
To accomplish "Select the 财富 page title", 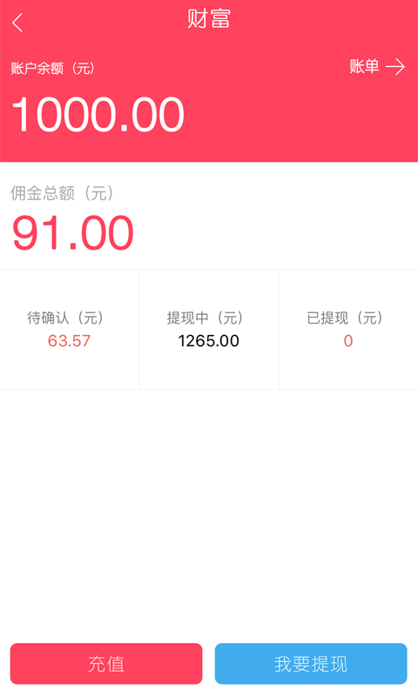I will [x=209, y=19].
